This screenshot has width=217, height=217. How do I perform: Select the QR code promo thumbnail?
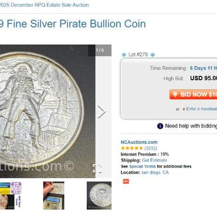(x=11, y=195)
